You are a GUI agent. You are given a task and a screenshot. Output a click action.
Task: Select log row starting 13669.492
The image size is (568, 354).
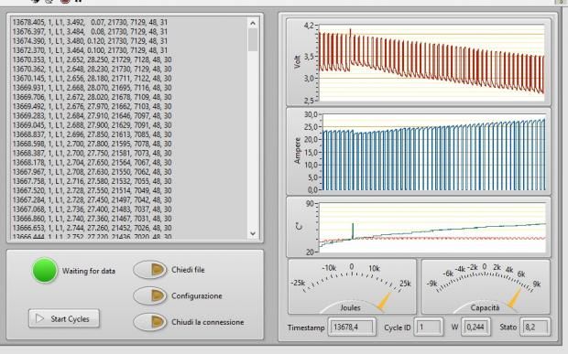[x=92, y=107]
